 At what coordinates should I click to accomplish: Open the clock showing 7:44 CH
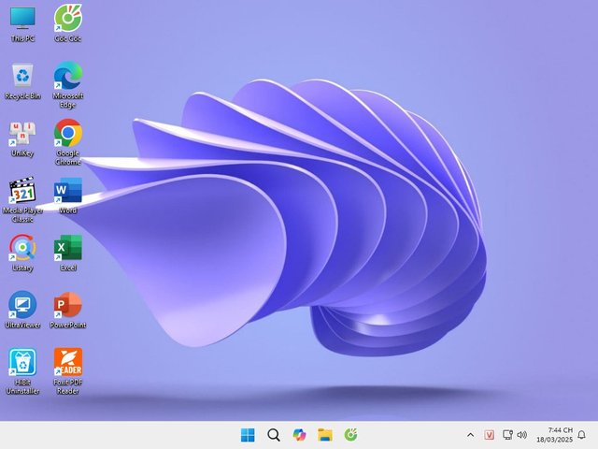point(554,435)
